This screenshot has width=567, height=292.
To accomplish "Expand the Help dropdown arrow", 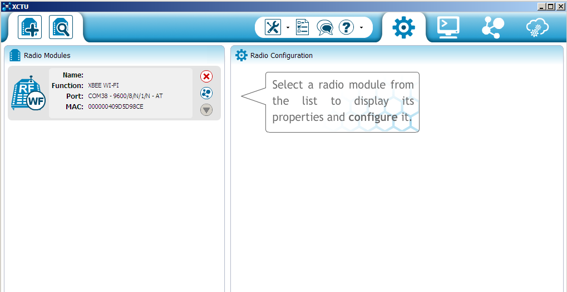I will 361,27.
